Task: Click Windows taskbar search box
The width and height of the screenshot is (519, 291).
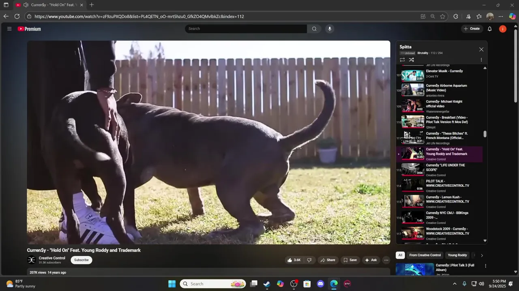Action: (213, 284)
